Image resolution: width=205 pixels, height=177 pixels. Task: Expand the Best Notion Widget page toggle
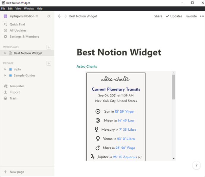[x=5, y=53]
